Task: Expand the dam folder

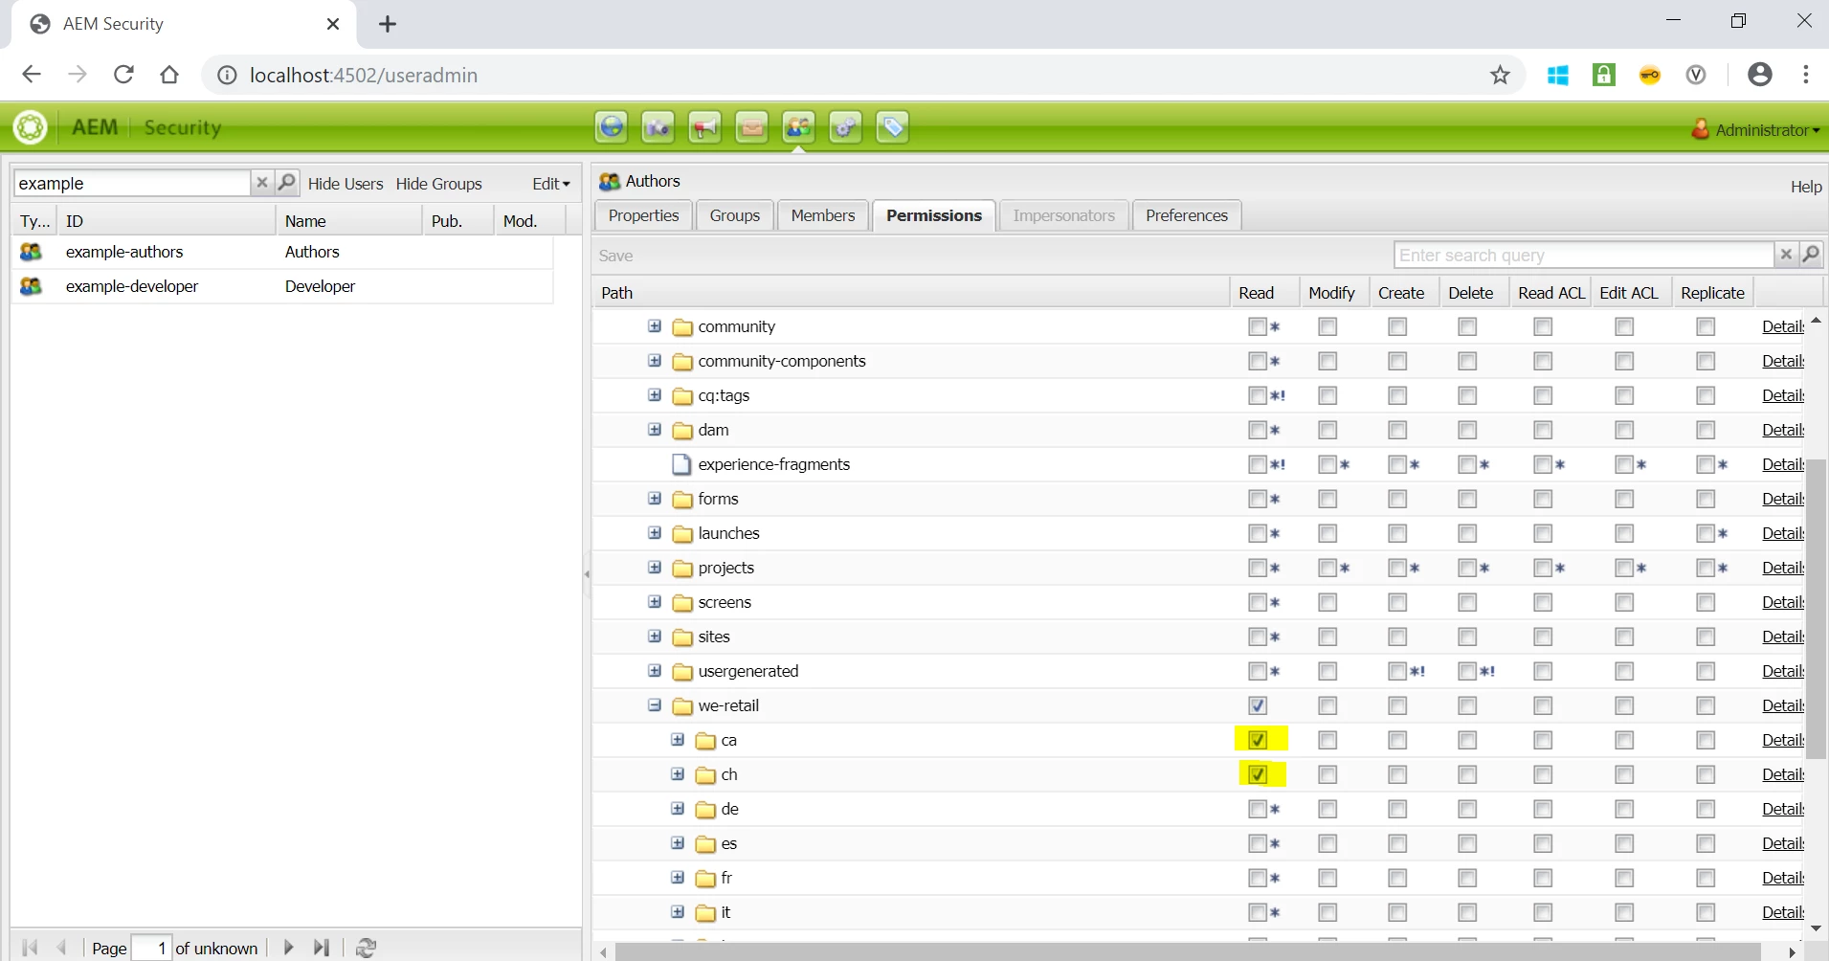Action: [x=655, y=429]
